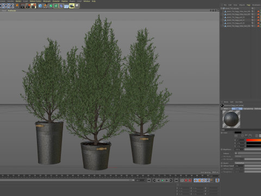The height and width of the screenshot is (196, 261).
Task: Toggle animation circle next to Diffuse Falloff
Action: point(222,166)
